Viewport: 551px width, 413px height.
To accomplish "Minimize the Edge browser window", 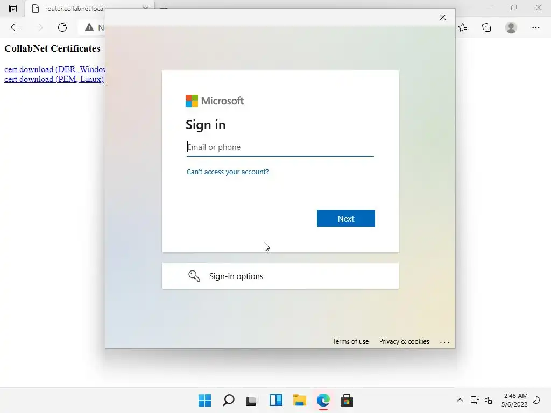I will click(x=489, y=8).
